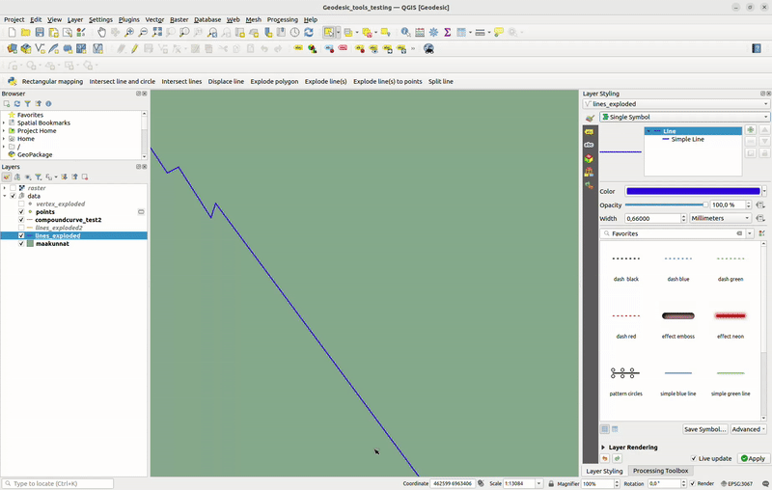Click the Show Map Tips speech bubble icon
Screen dimensions: 772x490
coord(499,33)
